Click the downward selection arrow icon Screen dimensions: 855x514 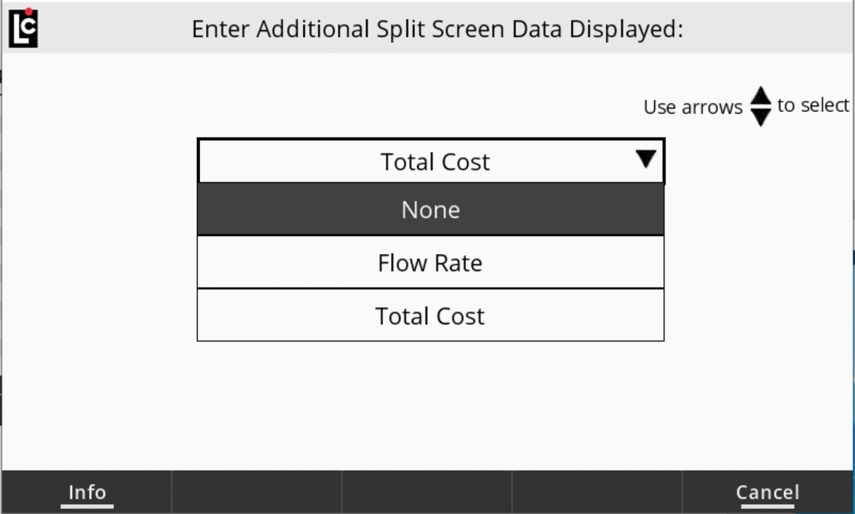pyautogui.click(x=761, y=117)
